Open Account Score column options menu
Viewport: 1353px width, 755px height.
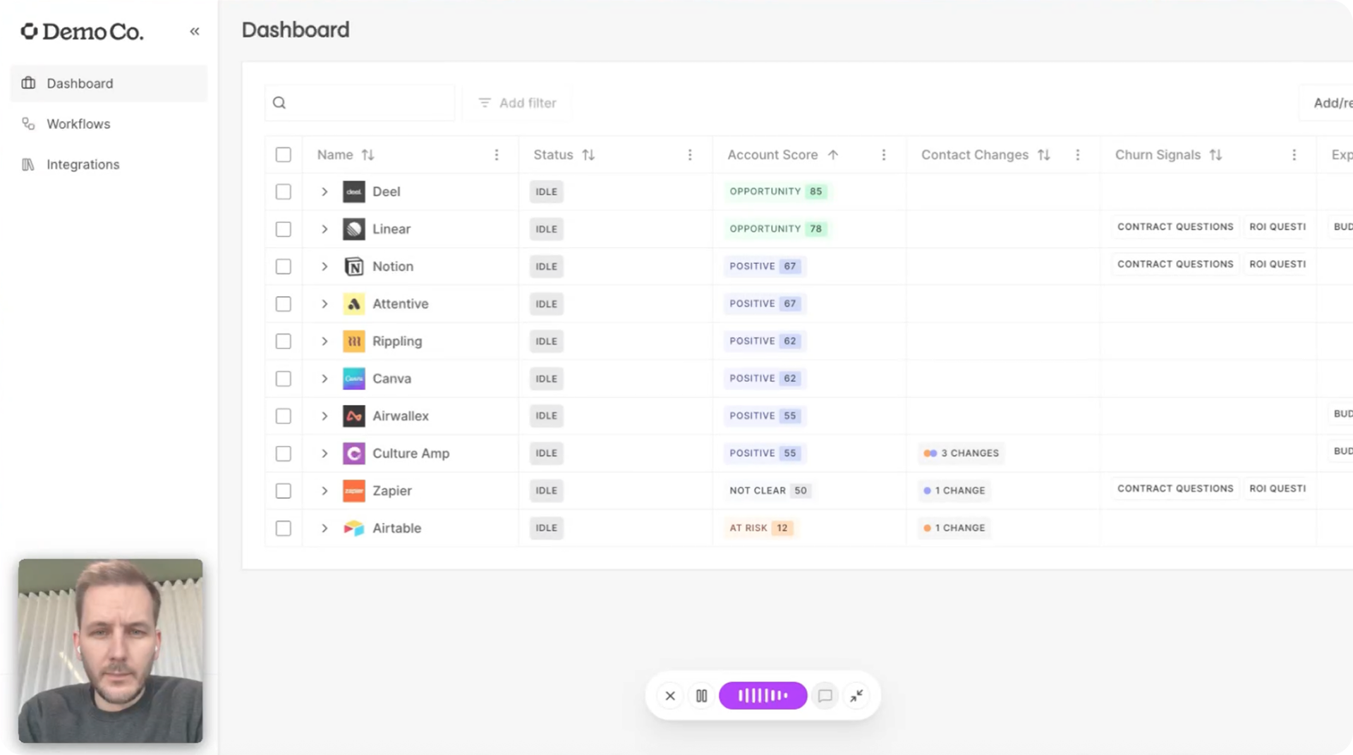click(884, 155)
